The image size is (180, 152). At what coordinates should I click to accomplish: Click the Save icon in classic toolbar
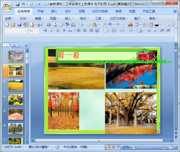[19, 25]
